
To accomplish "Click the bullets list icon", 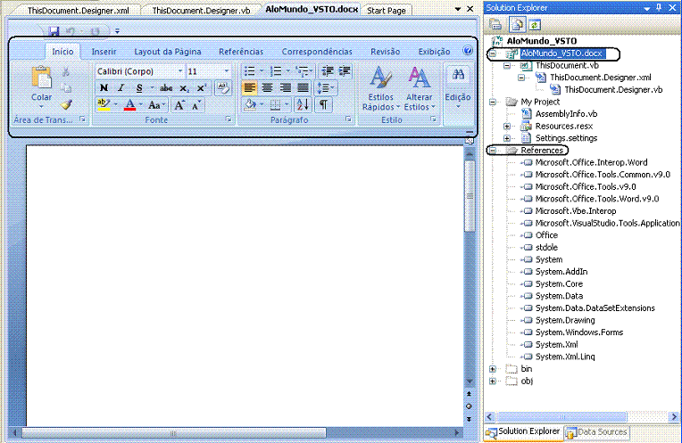I will (x=250, y=71).
